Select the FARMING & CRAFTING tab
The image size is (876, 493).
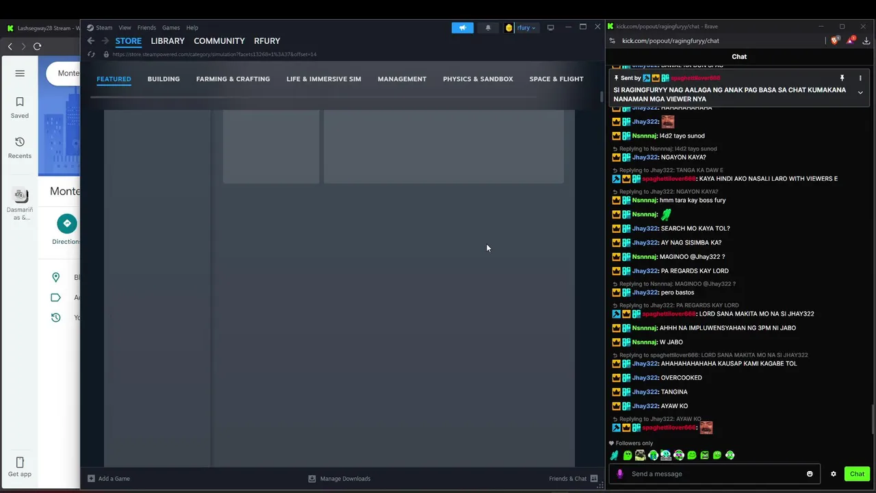pos(233,79)
